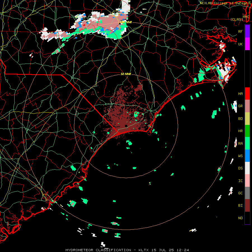Click the RA light green legend swatch

(x=247, y=143)
